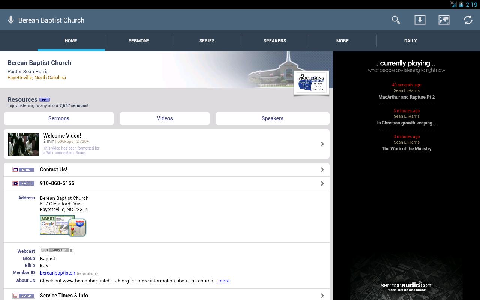Image resolution: width=480 pixels, height=300 pixels.
Task: Tap the Fayetteville, North Carolina location link
Action: 37,78
